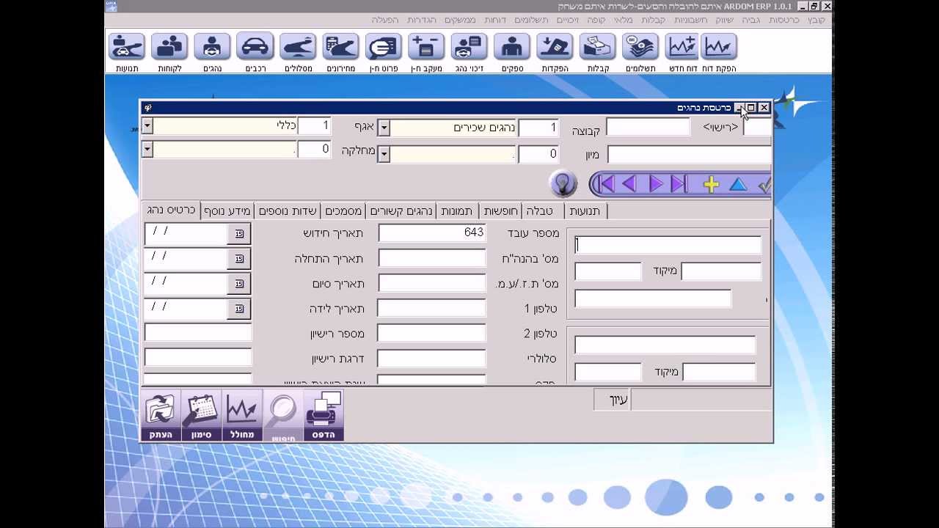Open calendar picker for תאריך לידה

[x=239, y=309]
